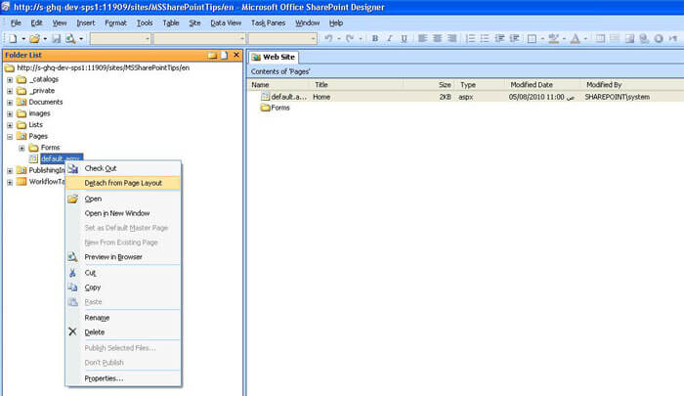The width and height of the screenshot is (684, 396).
Task: Expand the Documents folder
Action: (x=10, y=102)
